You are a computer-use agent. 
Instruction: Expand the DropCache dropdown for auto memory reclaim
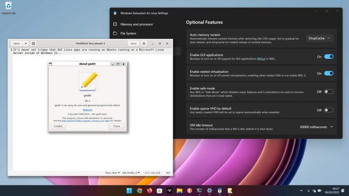[x=320, y=38]
